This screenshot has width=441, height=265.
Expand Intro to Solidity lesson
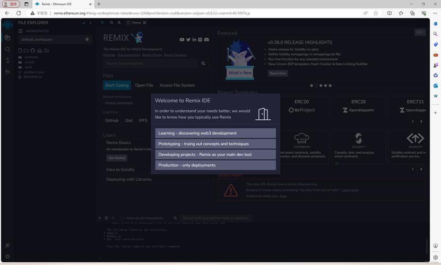pyautogui.click(x=120, y=170)
